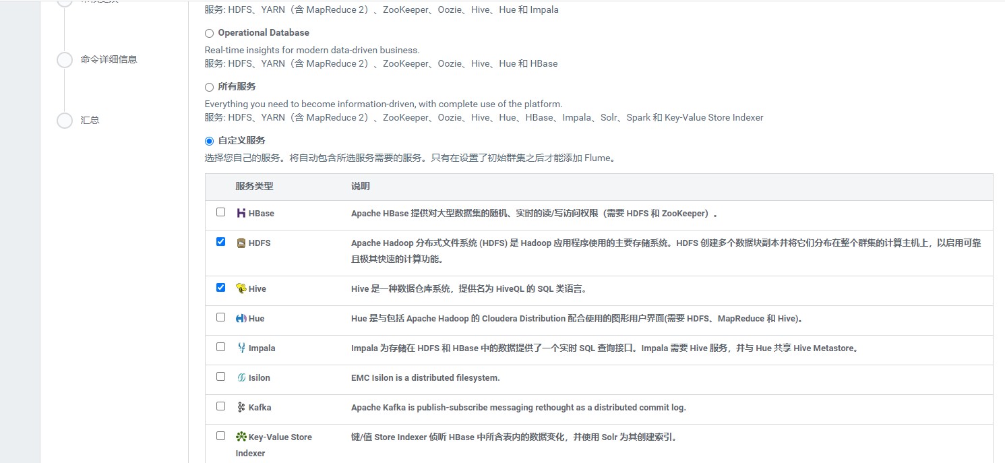Click the Hive bee icon
1005x463 pixels.
coord(241,288)
